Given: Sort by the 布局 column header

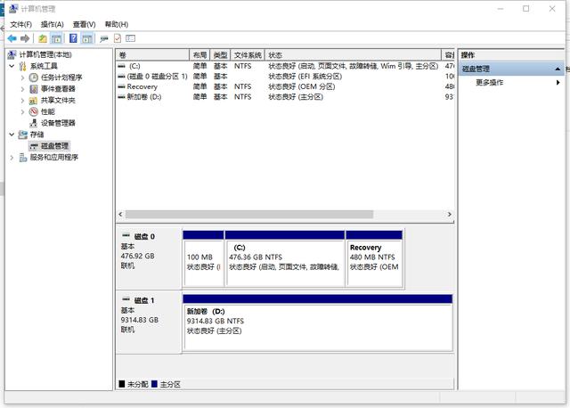Looking at the screenshot, I should pos(199,55).
